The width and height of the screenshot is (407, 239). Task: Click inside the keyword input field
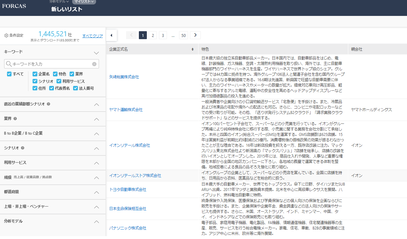click(x=51, y=64)
